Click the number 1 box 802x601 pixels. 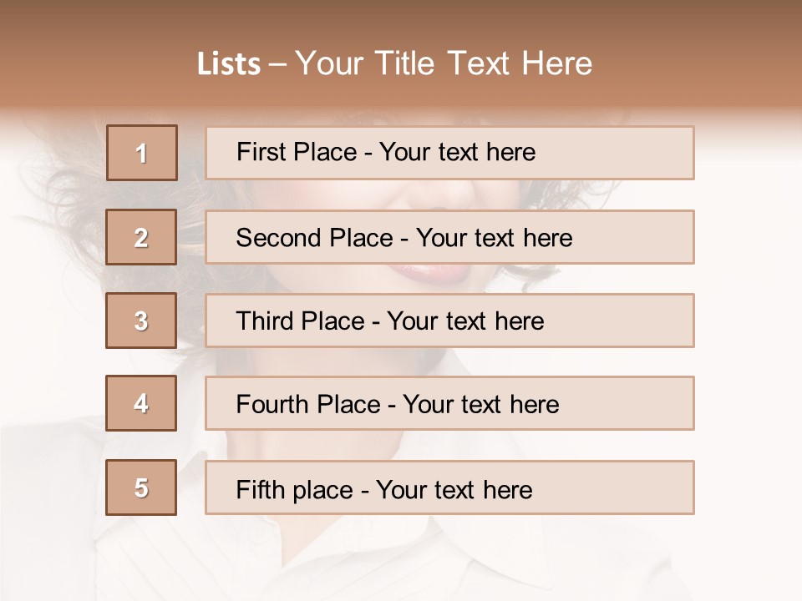142,153
